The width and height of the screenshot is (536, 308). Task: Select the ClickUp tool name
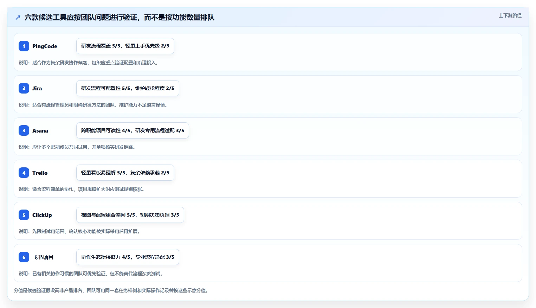[x=42, y=215]
